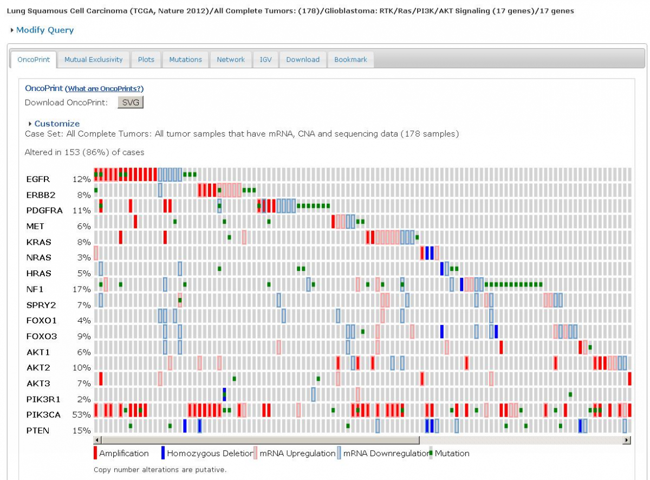Click the 12% value beside EGFR
Viewport: 650px width, 480px height.
(x=82, y=179)
